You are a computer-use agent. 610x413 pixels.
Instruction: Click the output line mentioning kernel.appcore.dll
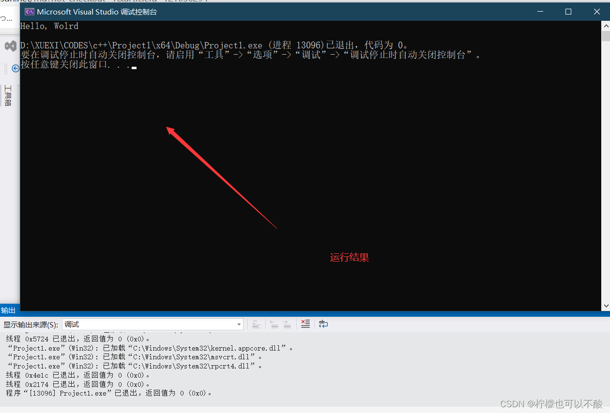150,348
